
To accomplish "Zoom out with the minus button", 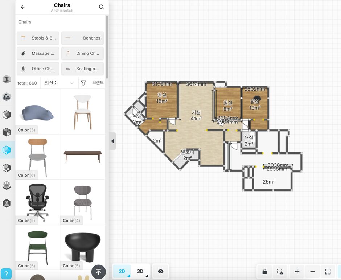I will [x=312, y=272].
